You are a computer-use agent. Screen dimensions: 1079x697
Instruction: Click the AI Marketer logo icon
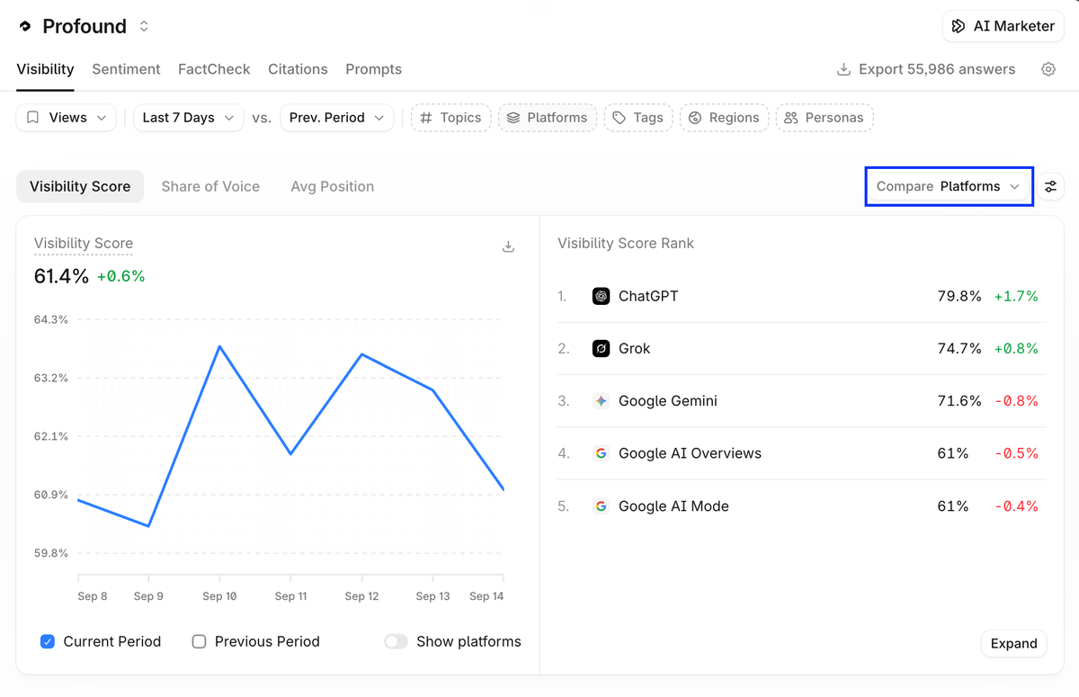click(959, 26)
